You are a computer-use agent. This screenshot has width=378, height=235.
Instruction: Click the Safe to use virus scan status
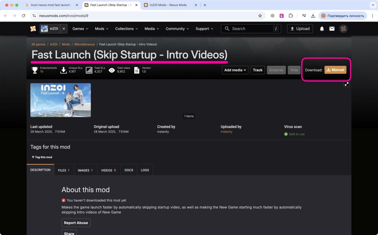pos(294,134)
